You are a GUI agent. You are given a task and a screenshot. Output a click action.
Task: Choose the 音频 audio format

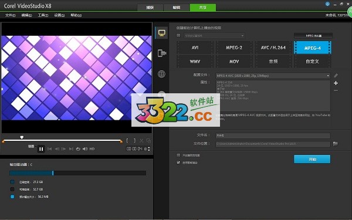[x=273, y=61]
